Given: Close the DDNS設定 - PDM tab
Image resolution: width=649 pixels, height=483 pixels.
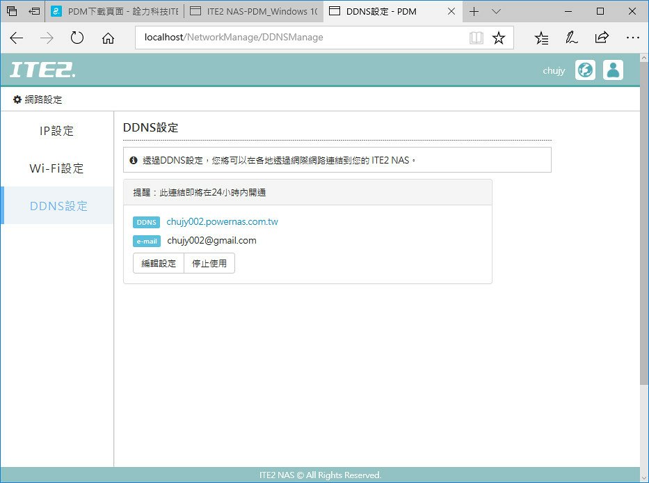Looking at the screenshot, I should click(x=451, y=12).
